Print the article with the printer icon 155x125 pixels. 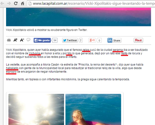[9, 40]
